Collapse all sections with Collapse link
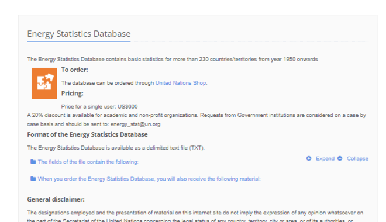This screenshot has height=222, width=386. (357, 158)
